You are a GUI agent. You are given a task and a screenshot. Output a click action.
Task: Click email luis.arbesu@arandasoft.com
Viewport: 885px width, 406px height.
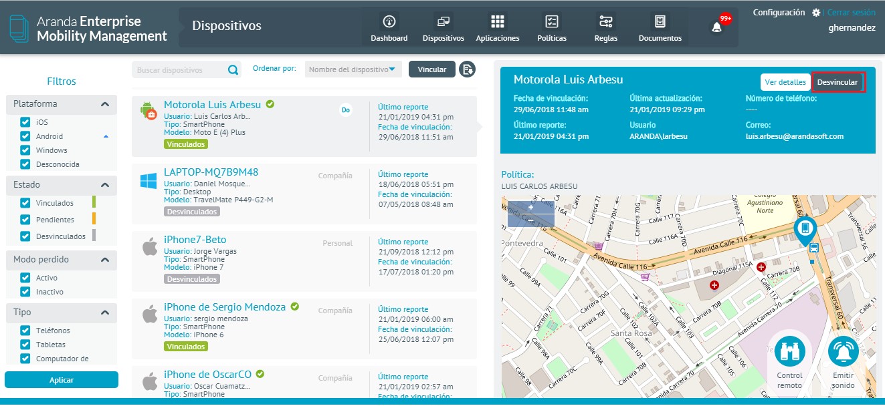(795, 136)
